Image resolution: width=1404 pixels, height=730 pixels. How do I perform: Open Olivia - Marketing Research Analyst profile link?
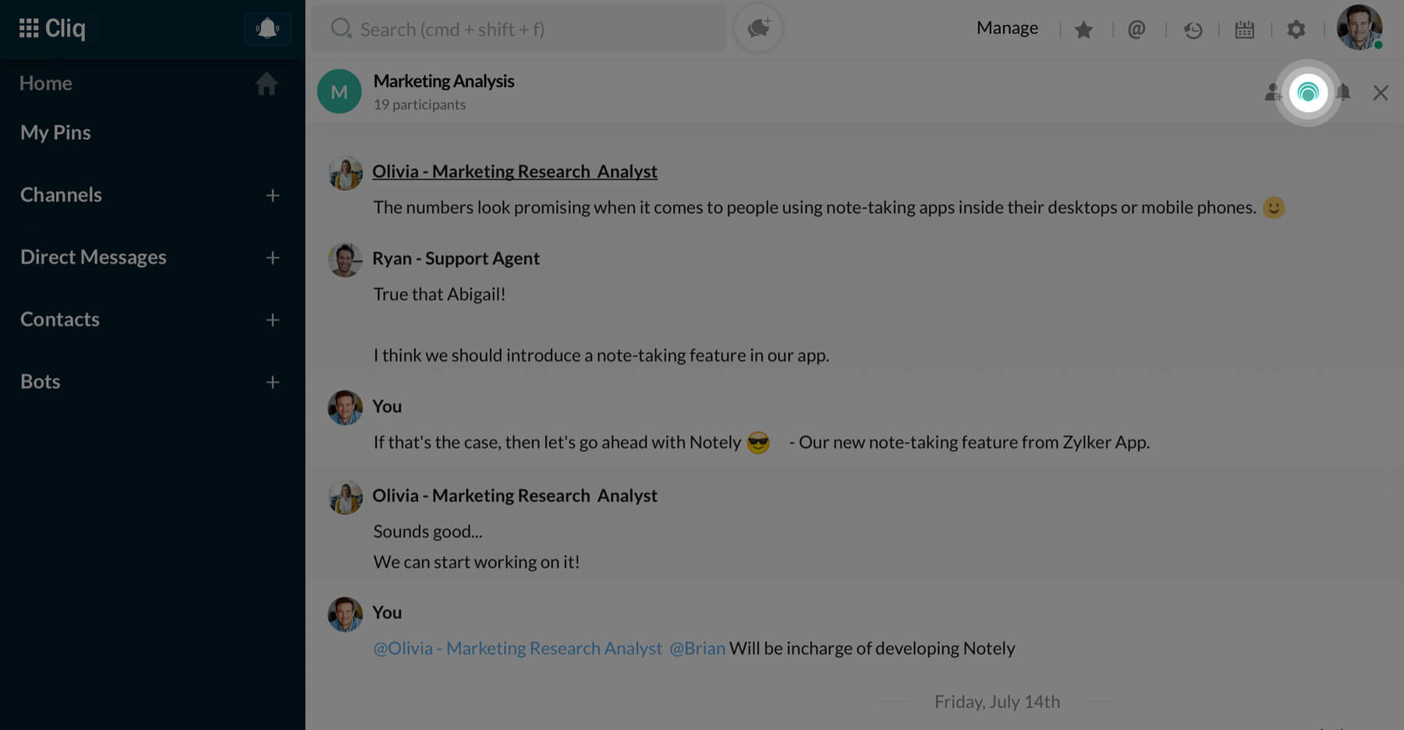(x=515, y=172)
